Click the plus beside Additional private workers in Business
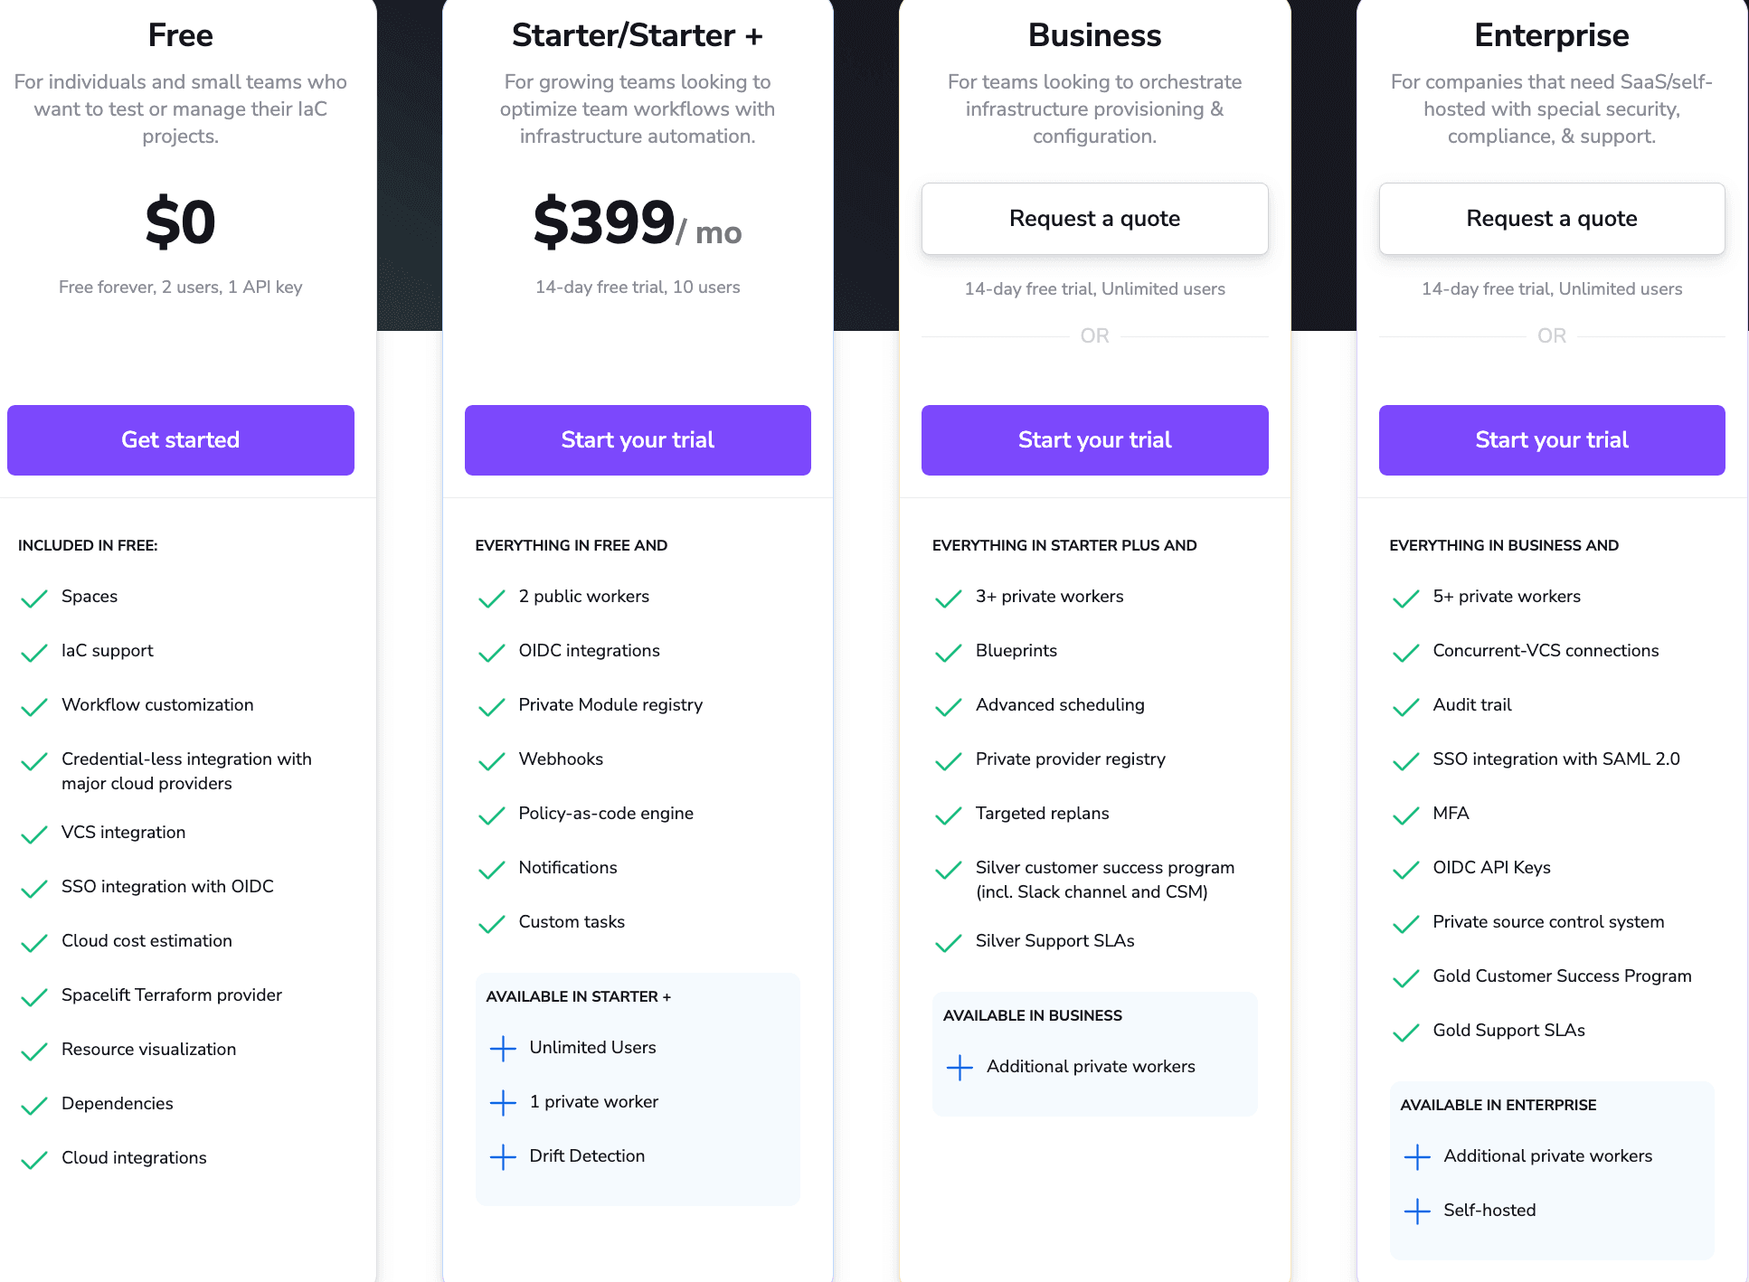This screenshot has height=1282, width=1749. tap(959, 1068)
